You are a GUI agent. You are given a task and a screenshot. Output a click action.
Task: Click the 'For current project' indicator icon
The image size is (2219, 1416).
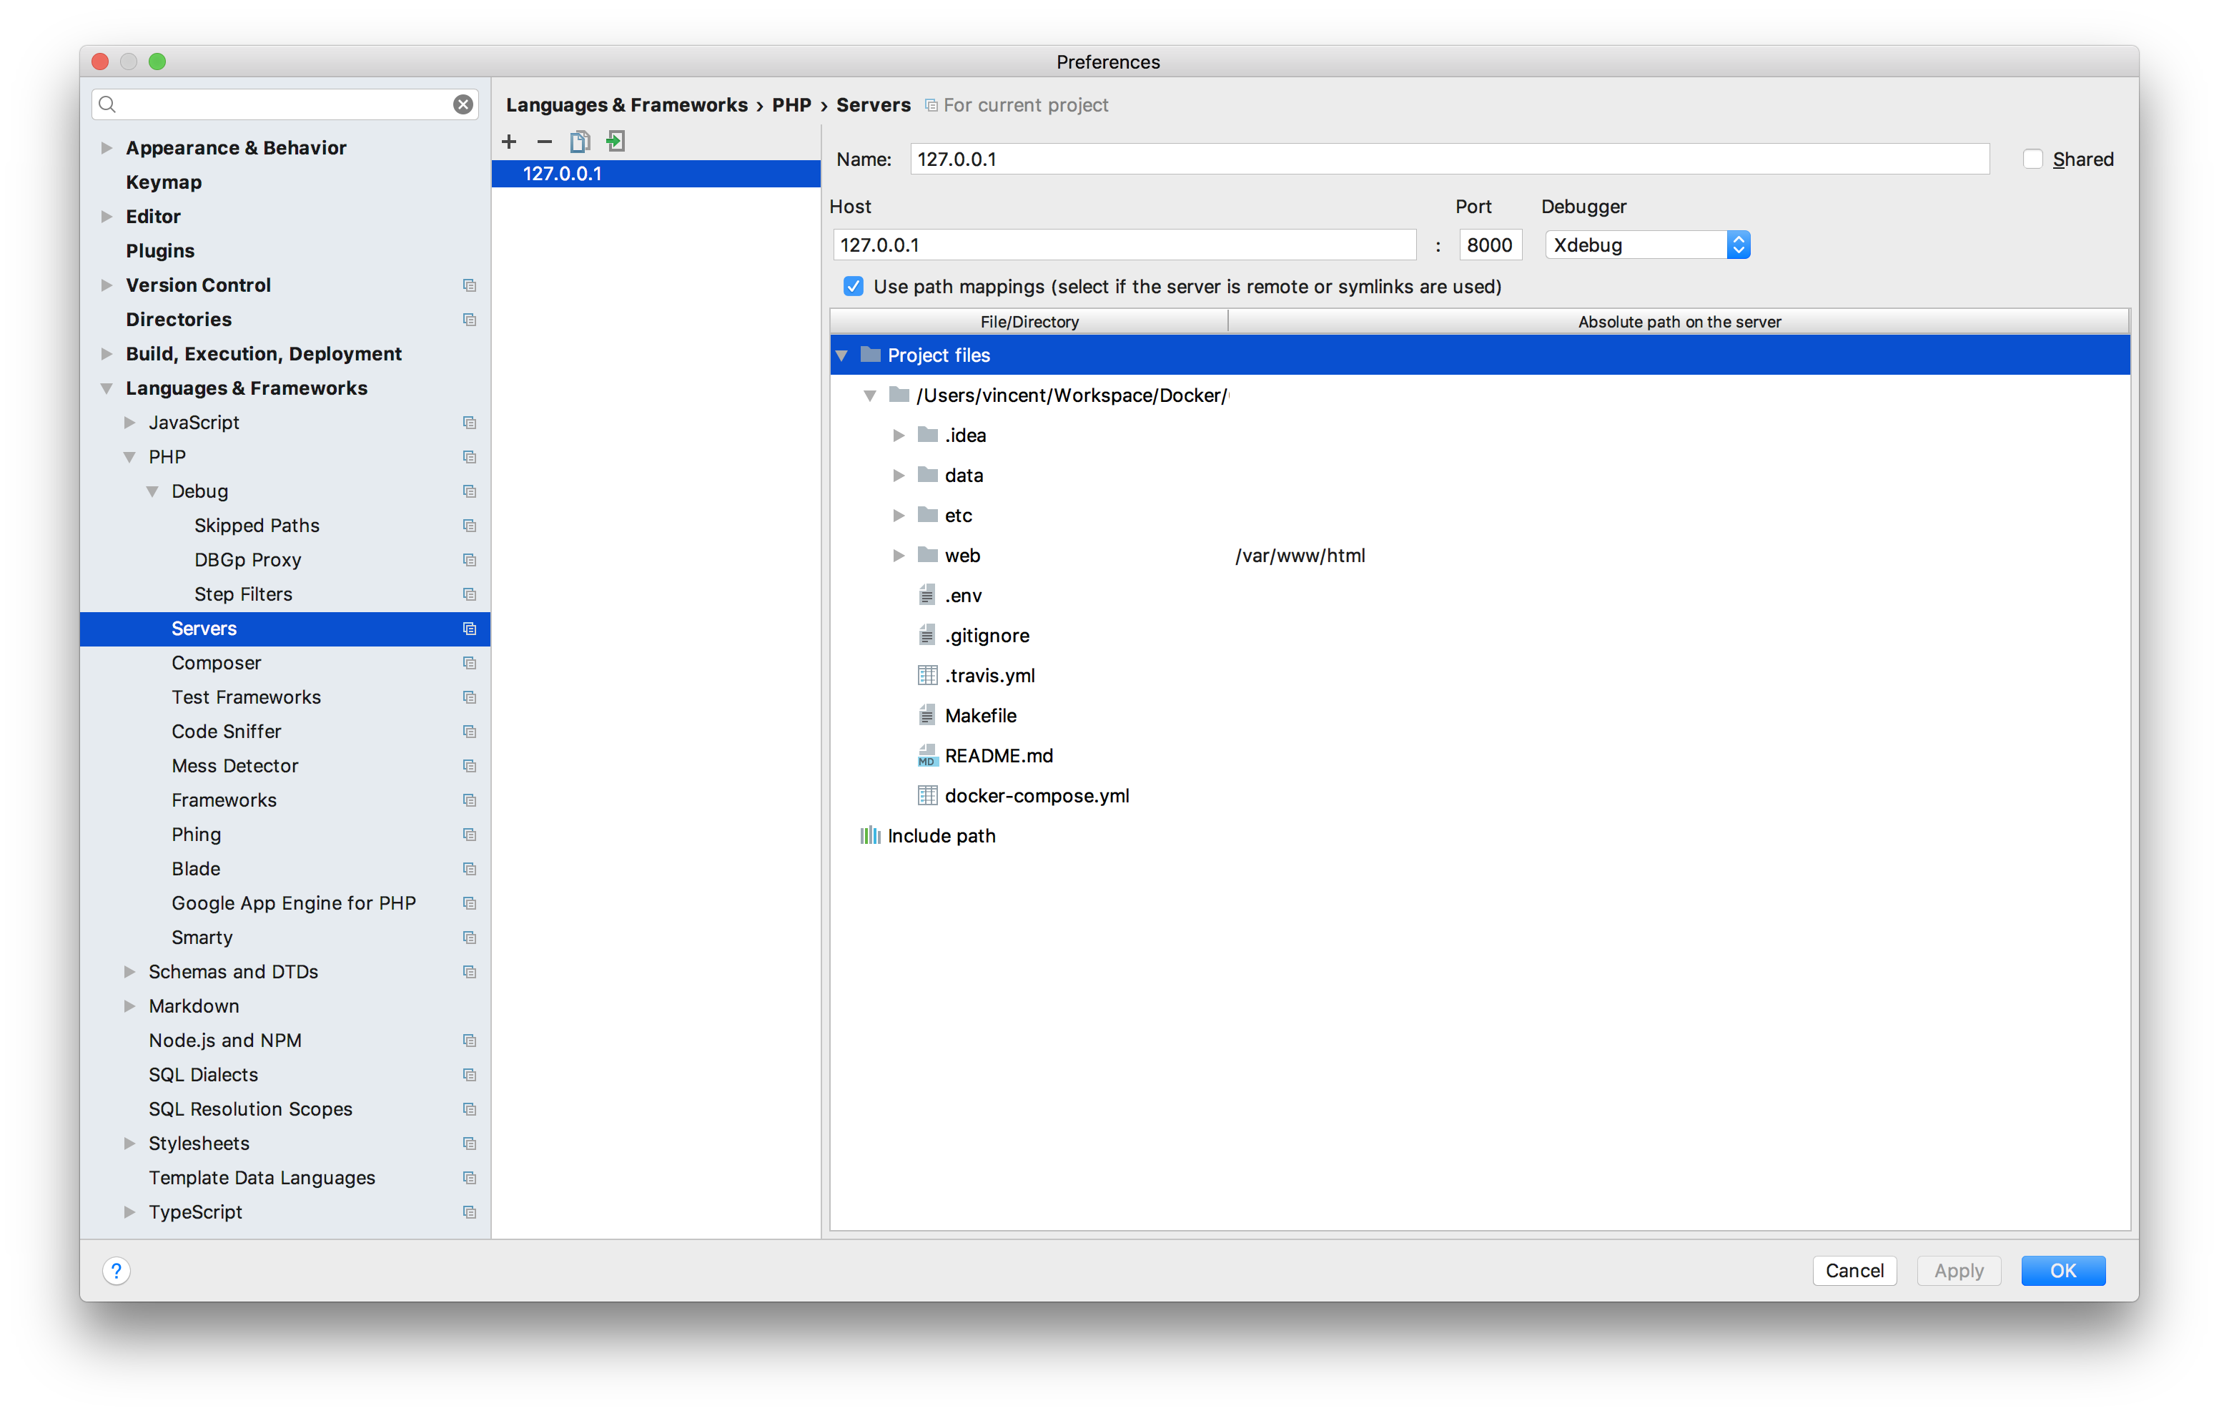coord(931,105)
